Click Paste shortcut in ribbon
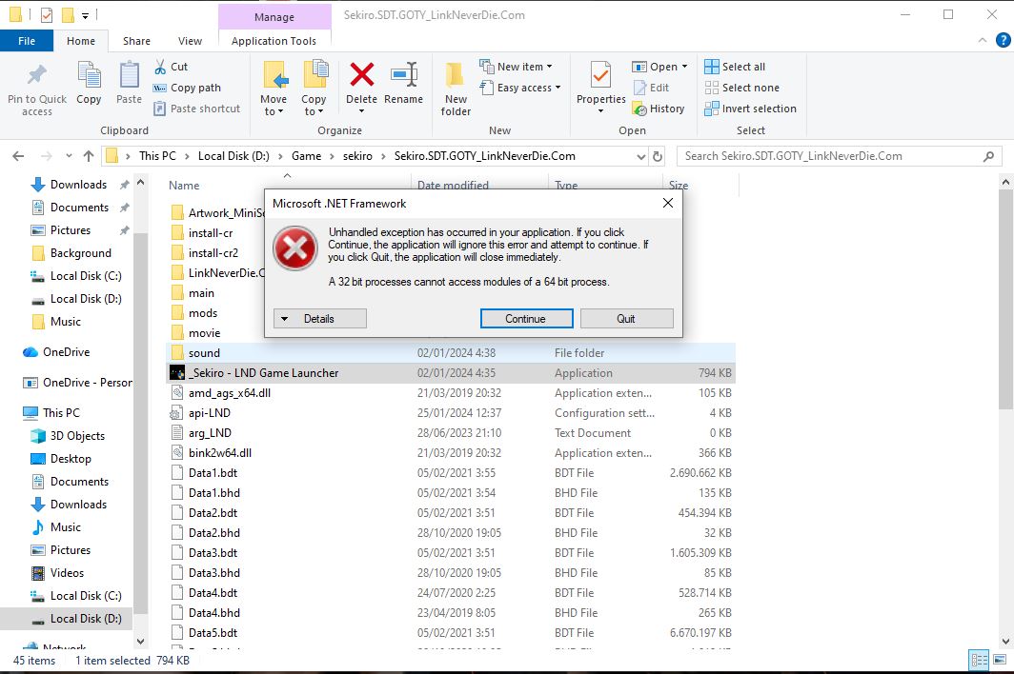 [197, 109]
